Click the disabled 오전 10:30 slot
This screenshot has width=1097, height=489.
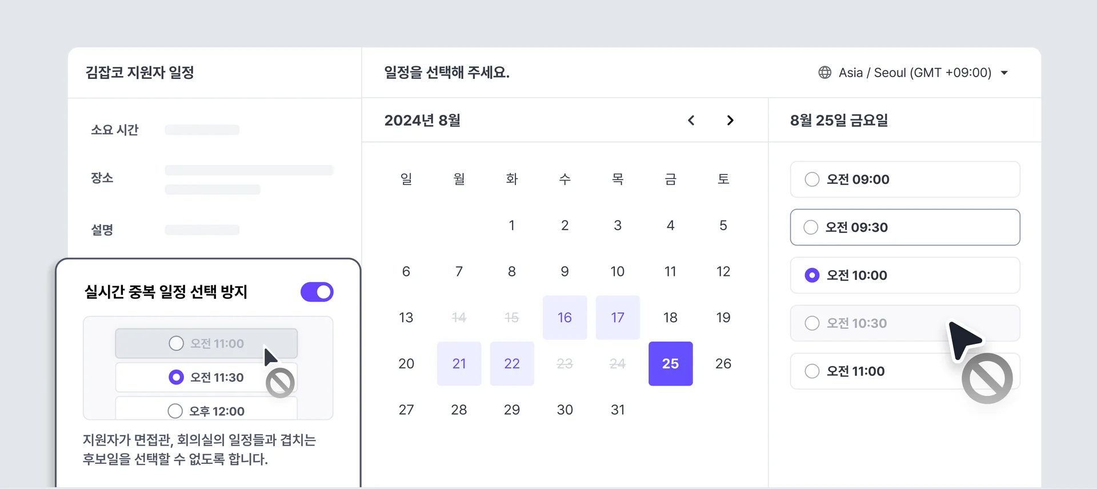811,323
